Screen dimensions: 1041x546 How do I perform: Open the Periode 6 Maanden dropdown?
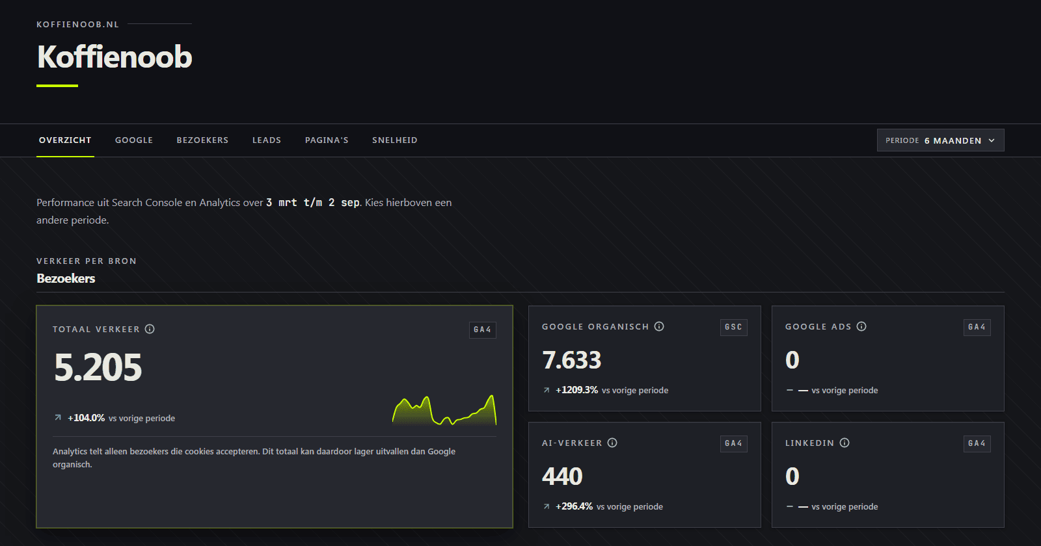(940, 140)
